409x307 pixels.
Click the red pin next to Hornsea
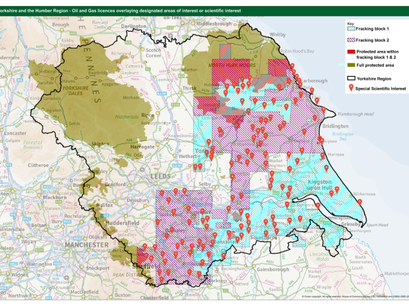click(x=323, y=156)
